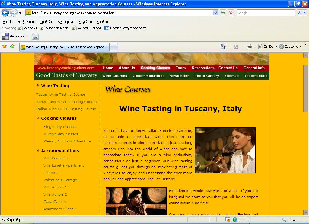Open Single day classes link
The width and height of the screenshot is (309, 224).
[x=59, y=127]
